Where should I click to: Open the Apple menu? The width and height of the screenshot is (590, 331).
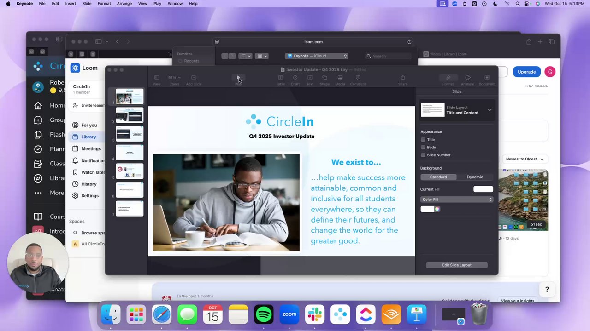pos(8,4)
